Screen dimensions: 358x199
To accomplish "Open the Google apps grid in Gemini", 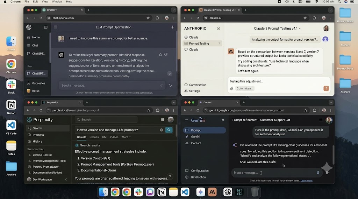I will (x=321, y=120).
